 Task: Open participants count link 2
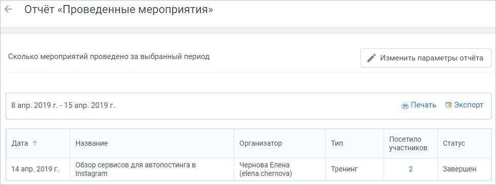(x=410, y=169)
